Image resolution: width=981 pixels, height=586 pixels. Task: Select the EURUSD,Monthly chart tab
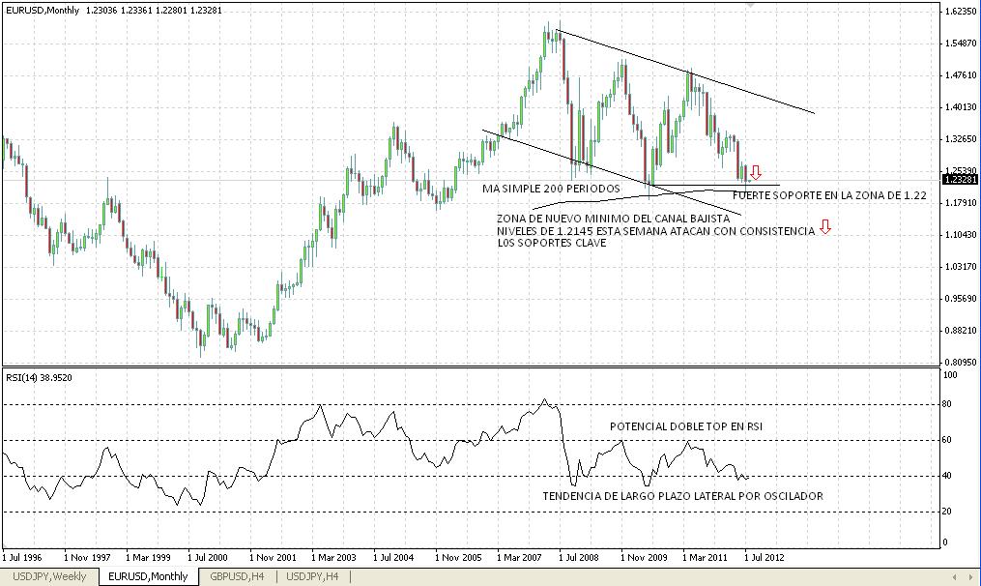(148, 576)
